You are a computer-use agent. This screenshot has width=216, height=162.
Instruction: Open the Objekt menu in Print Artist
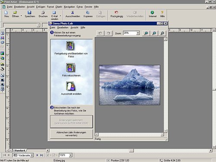59,7
